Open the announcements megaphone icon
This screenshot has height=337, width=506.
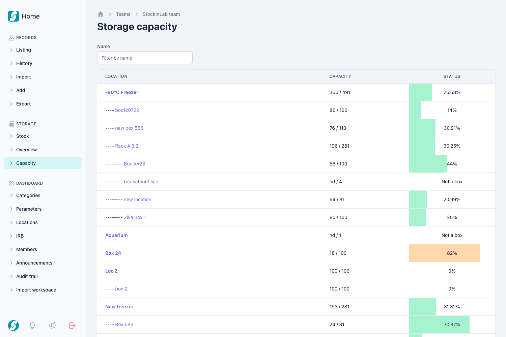(x=52, y=326)
